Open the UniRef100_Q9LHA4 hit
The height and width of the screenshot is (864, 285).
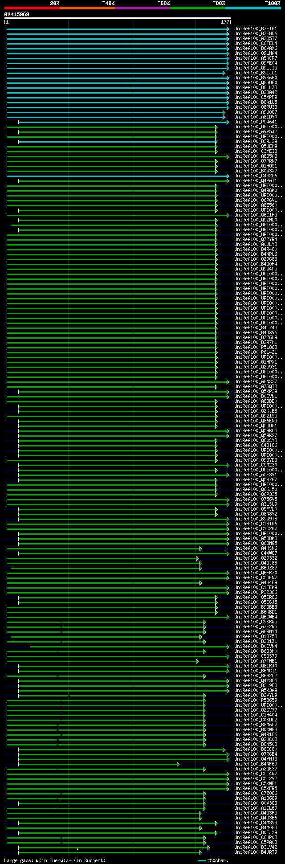256,53
